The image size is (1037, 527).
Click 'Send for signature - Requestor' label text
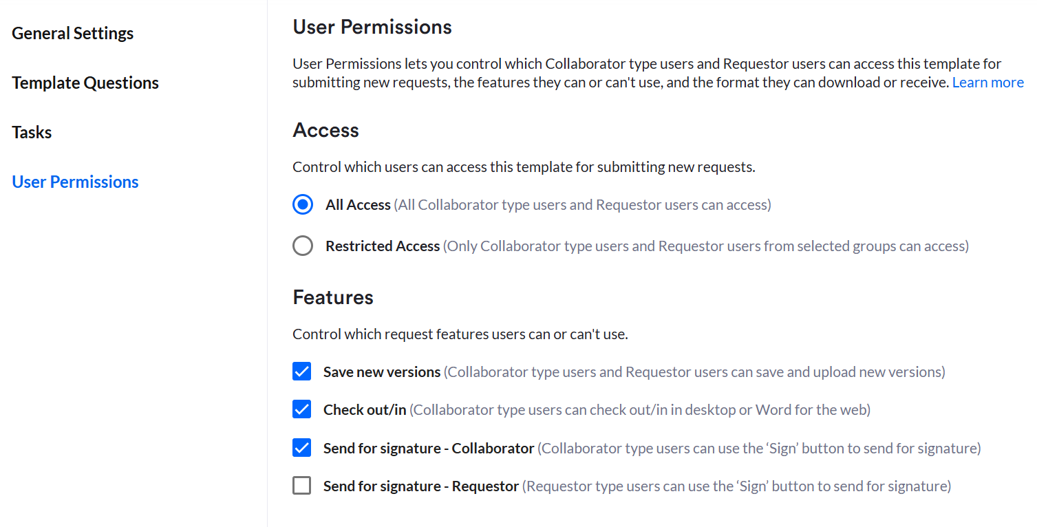coord(421,486)
